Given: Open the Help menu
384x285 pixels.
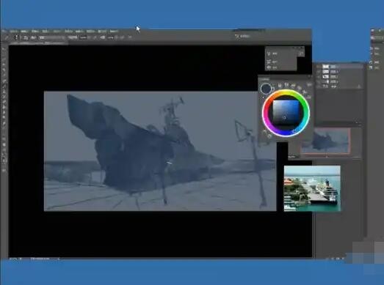Looking at the screenshot, I should (x=114, y=32).
